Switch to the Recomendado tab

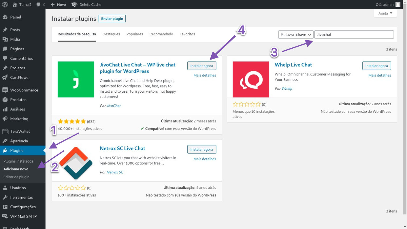point(161,34)
